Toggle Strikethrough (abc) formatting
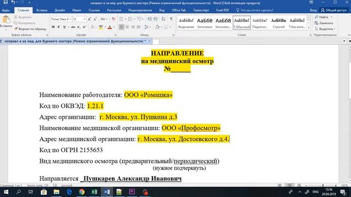 [73, 27]
